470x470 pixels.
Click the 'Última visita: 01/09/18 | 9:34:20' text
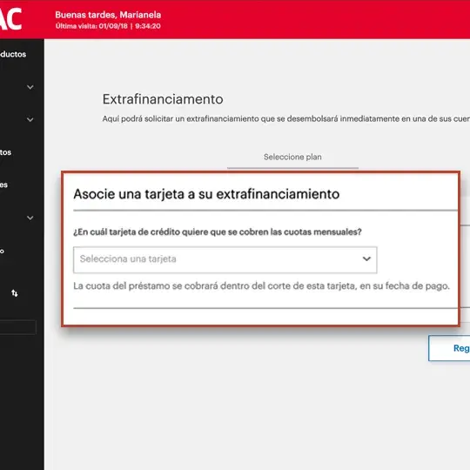(x=108, y=26)
